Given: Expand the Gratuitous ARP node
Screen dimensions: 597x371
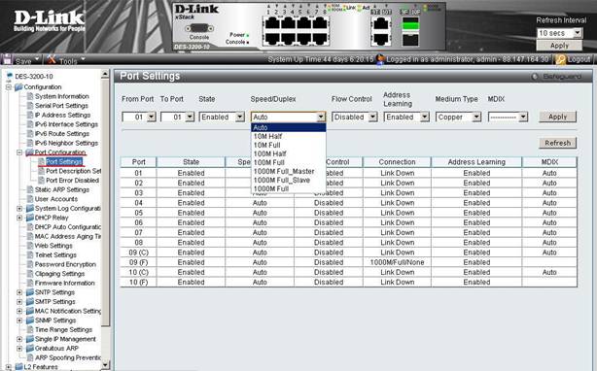Looking at the screenshot, I should (x=19, y=349).
